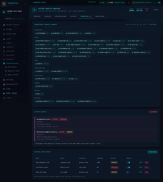The width and height of the screenshot is (163, 182).
Task: Switch to the Overview tab
Action: (x=37, y=16)
